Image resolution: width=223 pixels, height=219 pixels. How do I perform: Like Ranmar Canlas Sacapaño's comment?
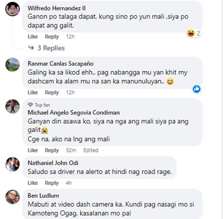pyautogui.click(x=33, y=92)
